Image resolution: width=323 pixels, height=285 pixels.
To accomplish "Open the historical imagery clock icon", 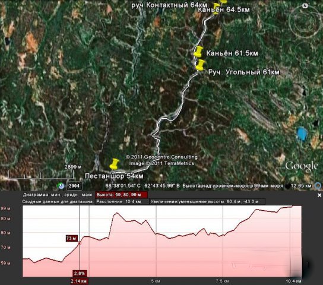I will (61, 186).
